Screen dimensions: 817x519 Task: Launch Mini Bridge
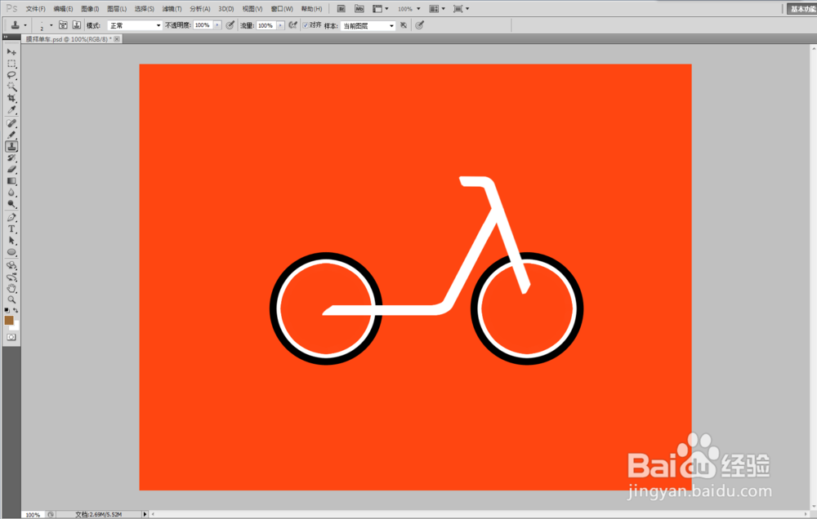(x=359, y=9)
